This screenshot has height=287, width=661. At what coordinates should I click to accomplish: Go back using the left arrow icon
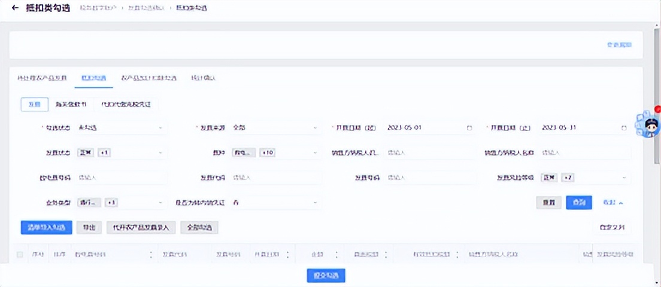coord(15,8)
